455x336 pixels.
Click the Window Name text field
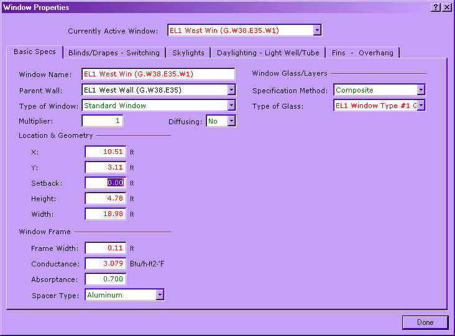158,75
